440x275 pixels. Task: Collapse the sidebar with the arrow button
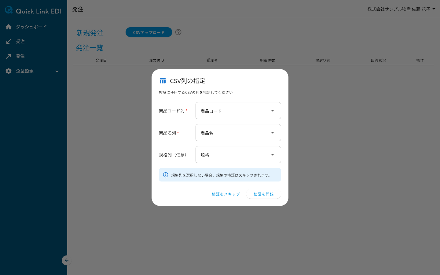coord(66,260)
